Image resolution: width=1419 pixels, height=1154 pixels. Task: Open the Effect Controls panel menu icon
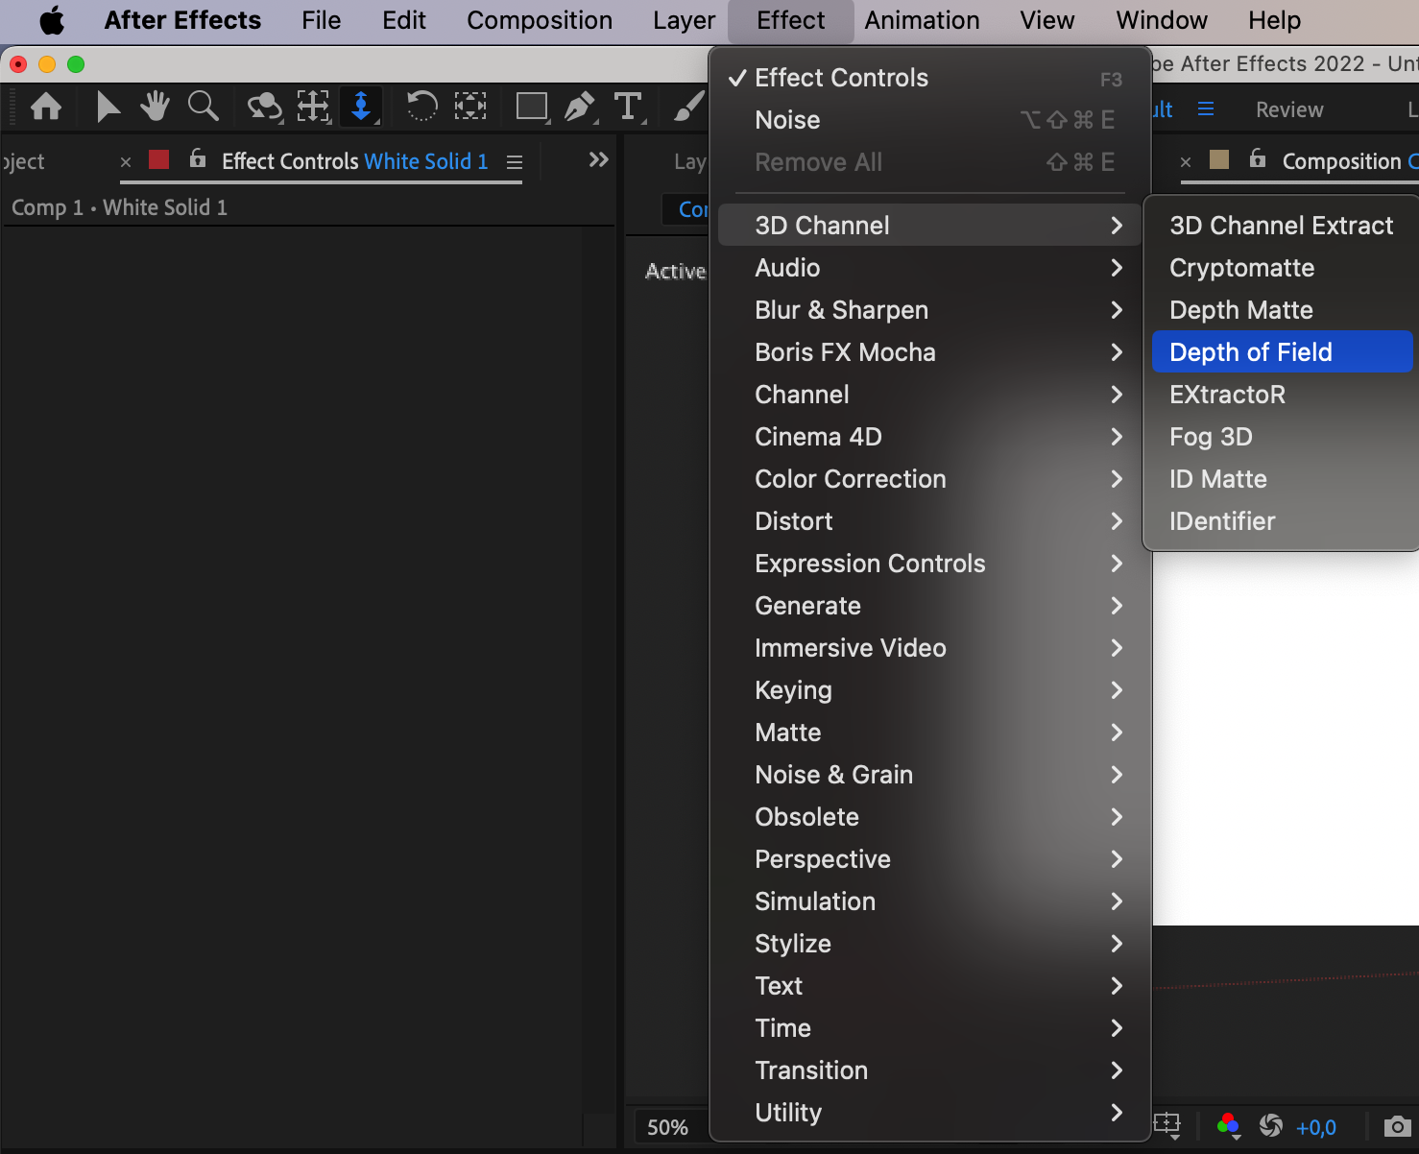tap(515, 162)
